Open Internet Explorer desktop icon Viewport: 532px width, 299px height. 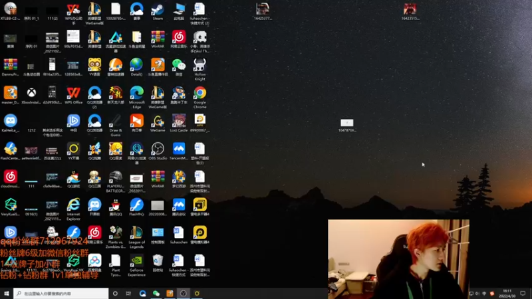(x=73, y=205)
